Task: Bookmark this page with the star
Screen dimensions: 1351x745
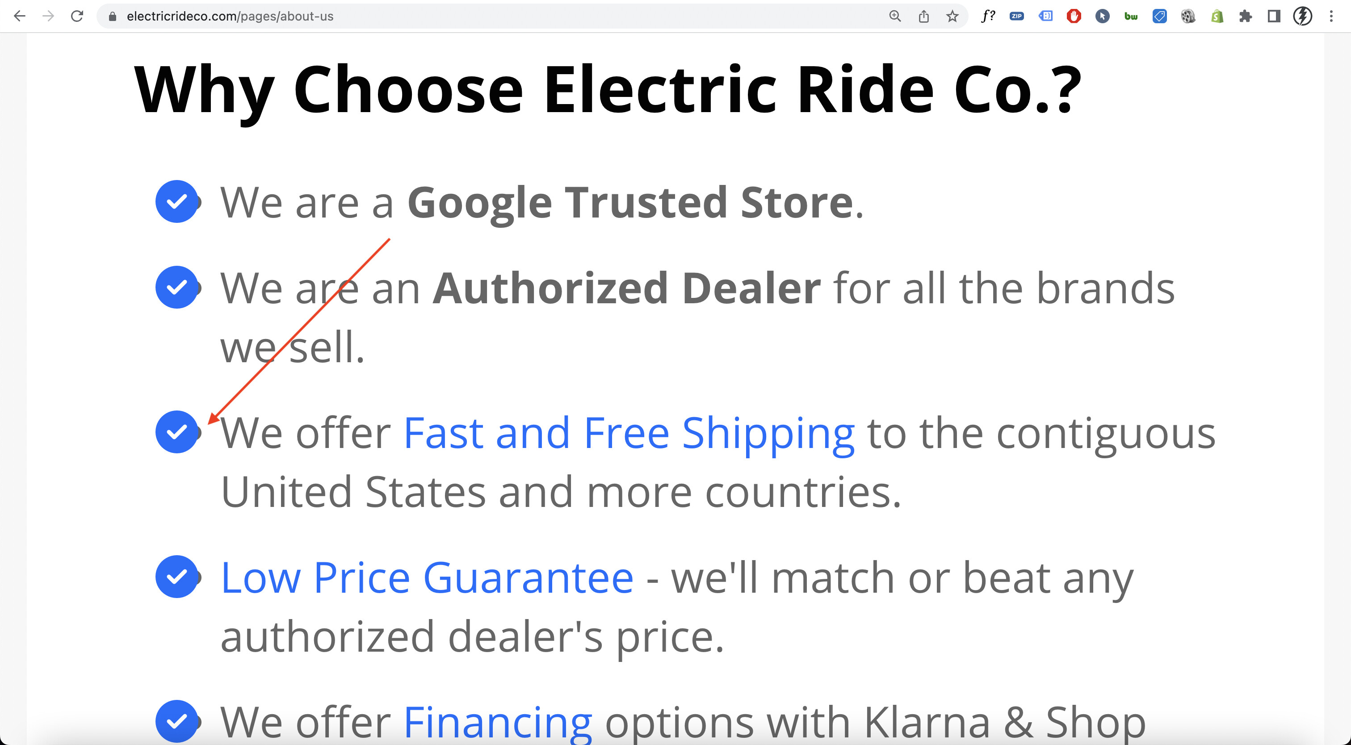Action: pos(952,16)
